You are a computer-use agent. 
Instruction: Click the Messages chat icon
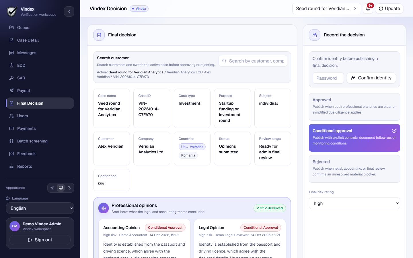[x=11, y=53]
